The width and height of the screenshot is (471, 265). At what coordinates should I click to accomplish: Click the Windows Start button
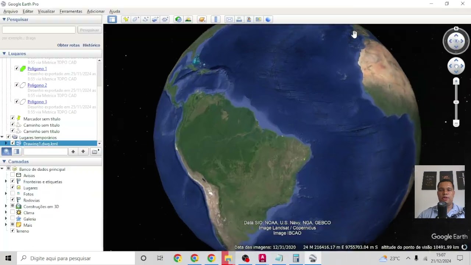pos(8,258)
